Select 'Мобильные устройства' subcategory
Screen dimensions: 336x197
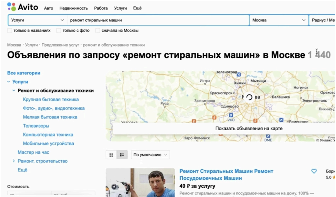[x=48, y=143]
